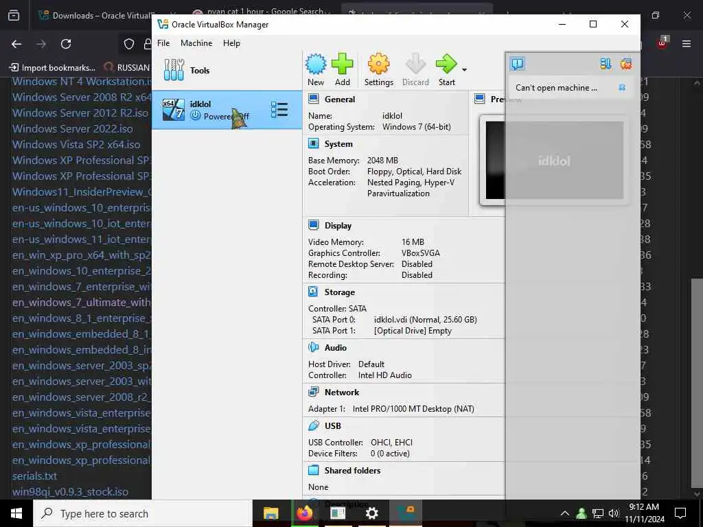Click the Shared folders folder icon
The height and width of the screenshot is (527, 703).
[313, 470]
